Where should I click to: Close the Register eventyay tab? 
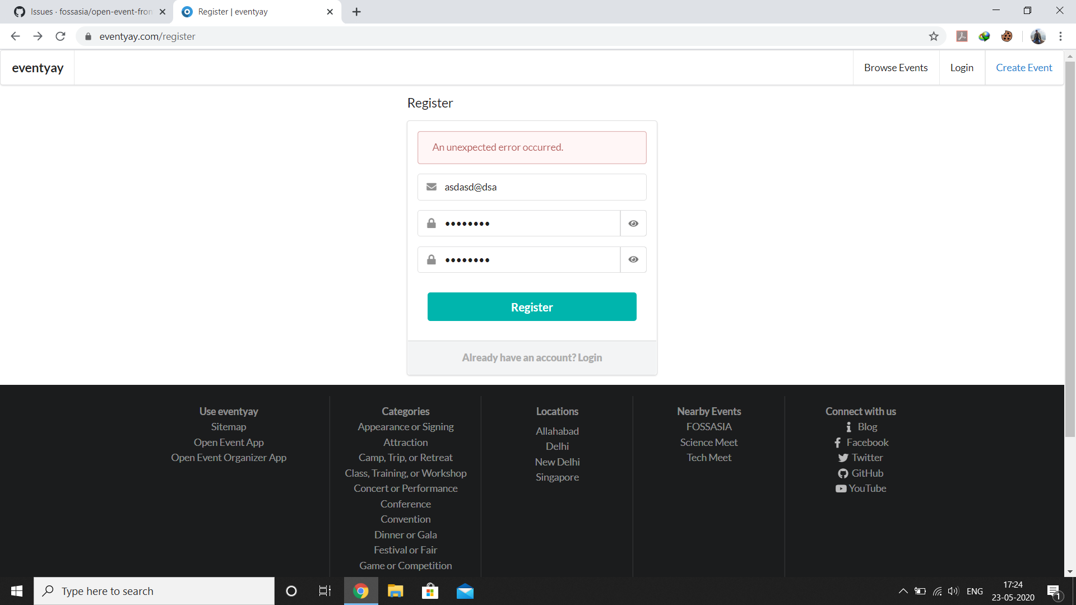click(330, 12)
